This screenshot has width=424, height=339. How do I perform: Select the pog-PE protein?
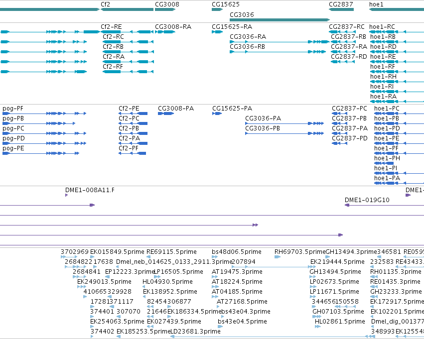coord(41,153)
